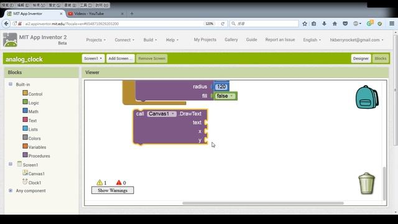Viewport: 398px width, 224px height.
Task: Click the Add Screen button
Action: [x=120, y=58]
